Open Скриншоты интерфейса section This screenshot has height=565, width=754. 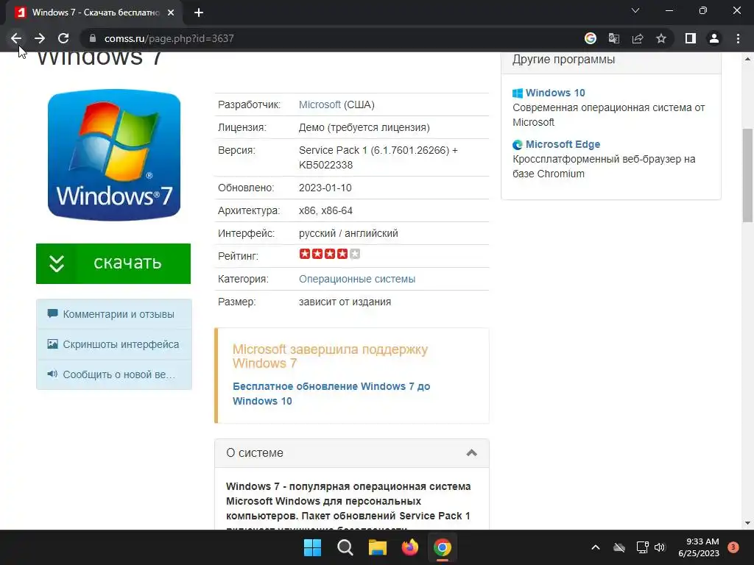coord(114,344)
